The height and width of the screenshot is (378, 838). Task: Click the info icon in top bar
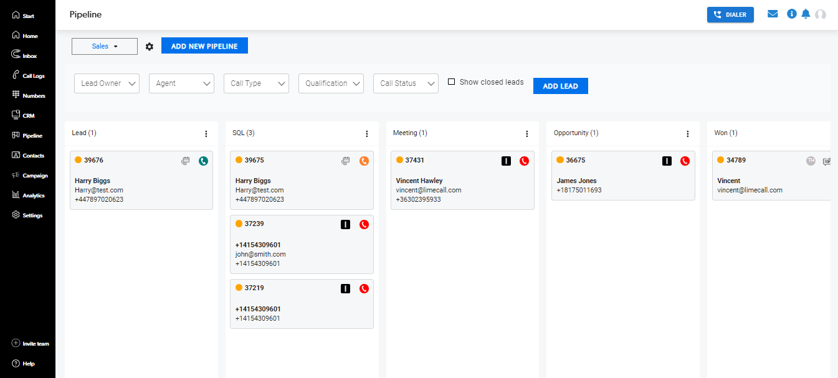click(792, 14)
